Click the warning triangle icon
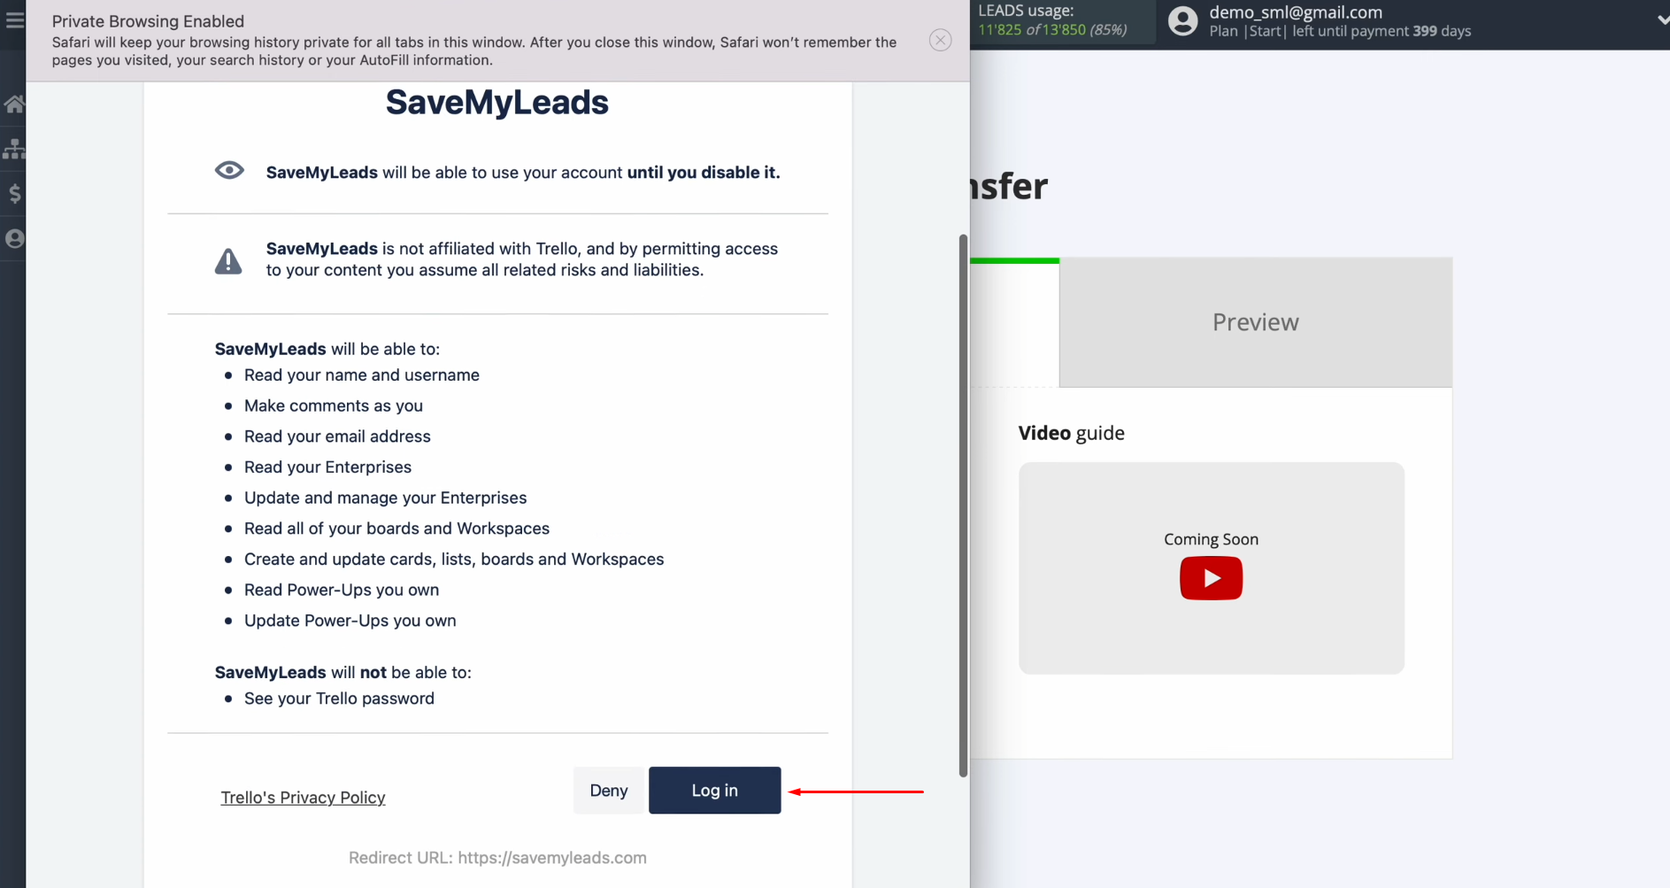The width and height of the screenshot is (1670, 888). tap(228, 261)
